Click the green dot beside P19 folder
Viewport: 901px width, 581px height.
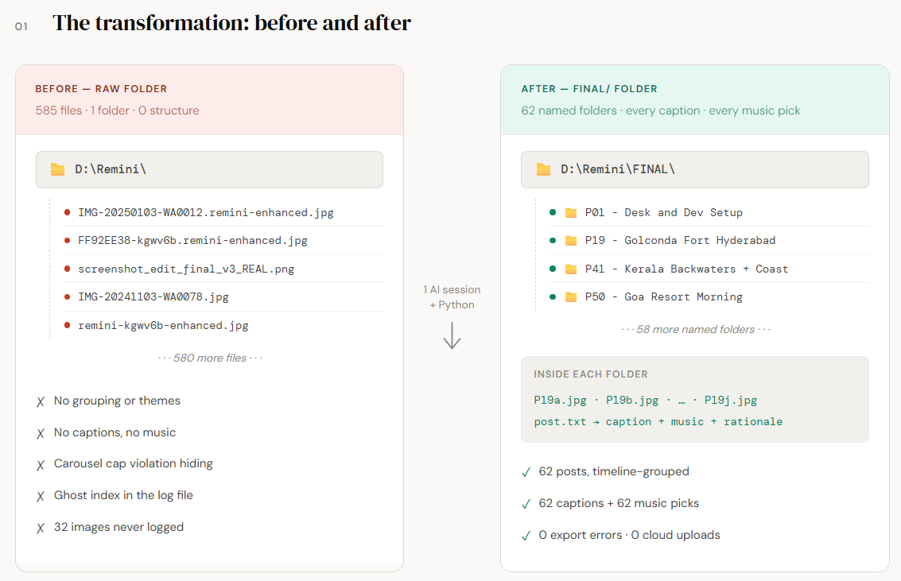[x=553, y=241]
